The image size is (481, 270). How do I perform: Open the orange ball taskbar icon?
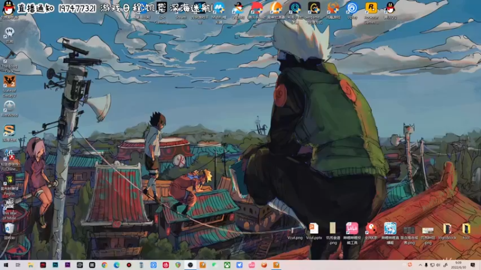coord(264,265)
